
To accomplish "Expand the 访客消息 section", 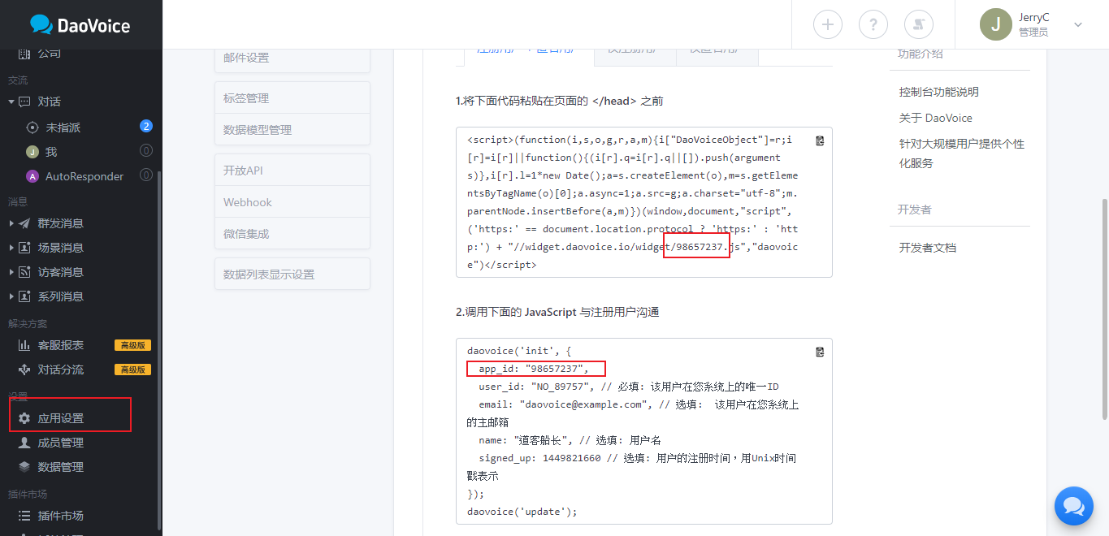I will pos(11,272).
